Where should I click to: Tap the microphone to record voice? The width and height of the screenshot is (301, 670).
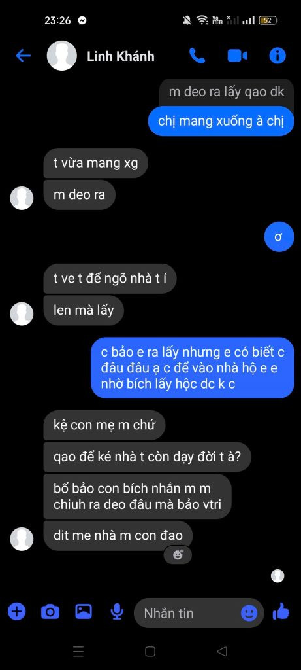[x=117, y=612]
